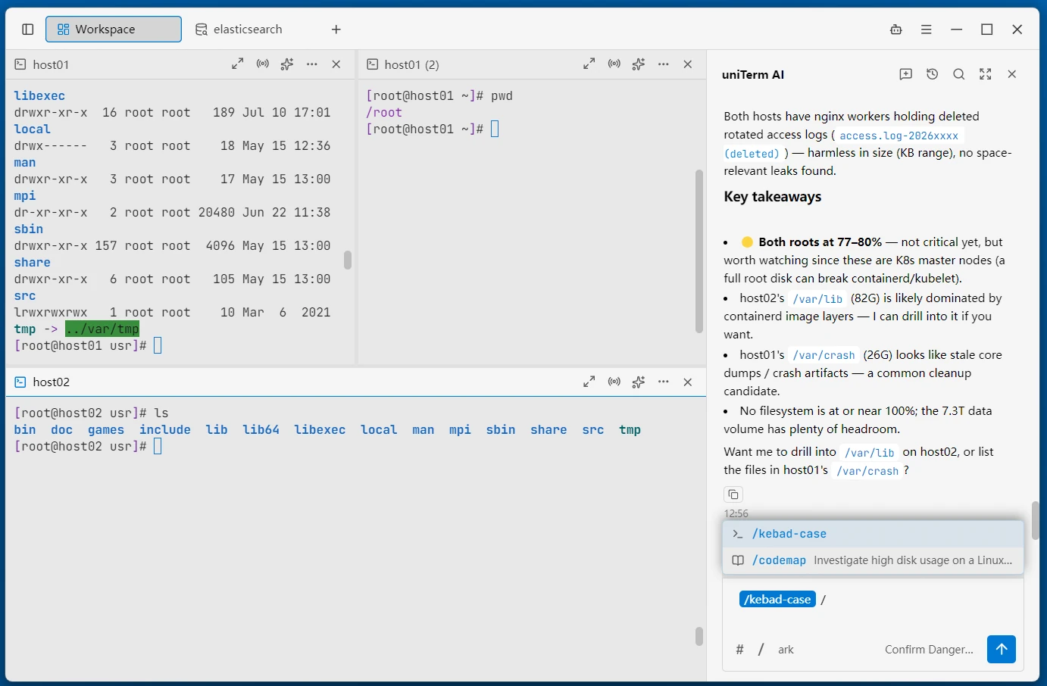This screenshot has width=1047, height=686.
Task: Open the elasticsearch tab
Action: point(239,30)
